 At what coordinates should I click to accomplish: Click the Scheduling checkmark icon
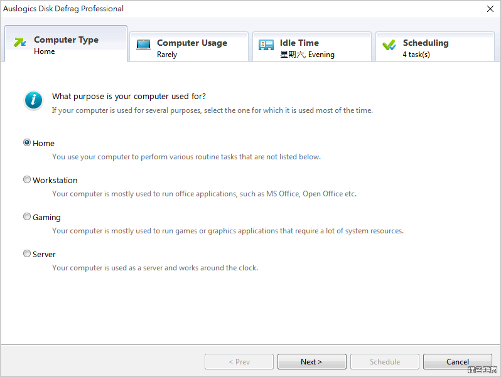click(x=389, y=45)
